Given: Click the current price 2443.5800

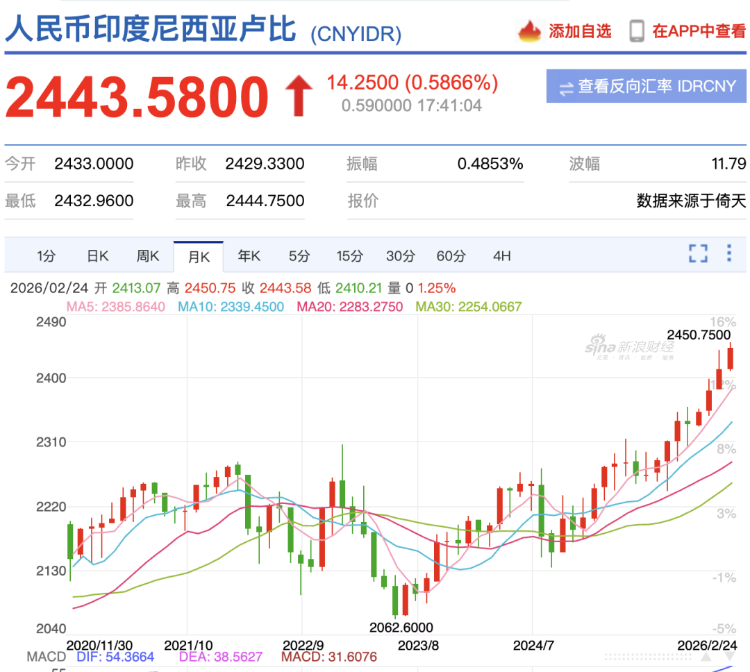Looking at the screenshot, I should click(x=137, y=97).
